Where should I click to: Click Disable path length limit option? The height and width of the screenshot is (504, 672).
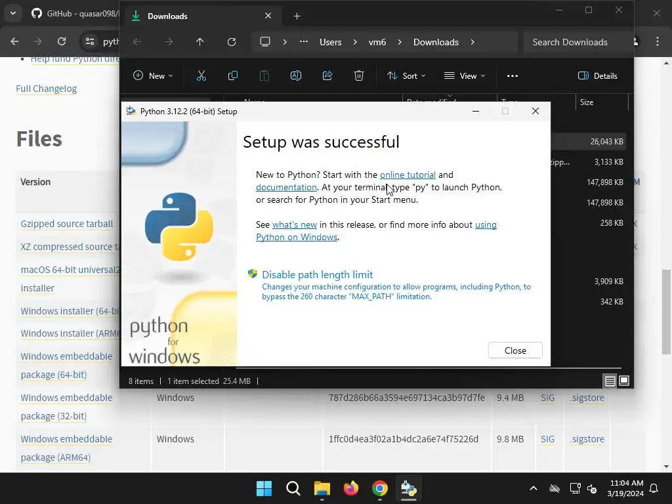pos(317,274)
